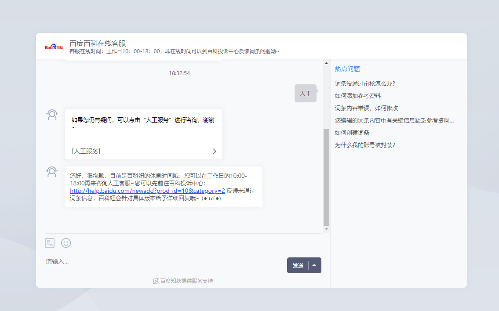499x311 pixels.
Task: Open hot question 词条内容错误，如何修改
Action: pos(366,108)
